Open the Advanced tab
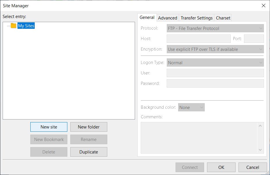 coord(168,18)
